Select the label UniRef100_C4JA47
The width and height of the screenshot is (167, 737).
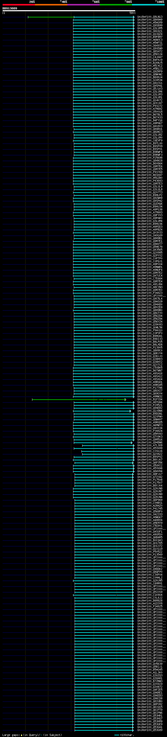150,57
